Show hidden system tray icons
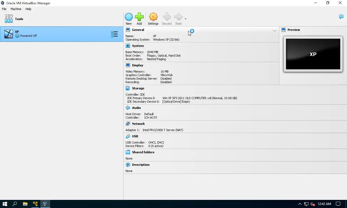347x208 pixels. [x=300, y=204]
